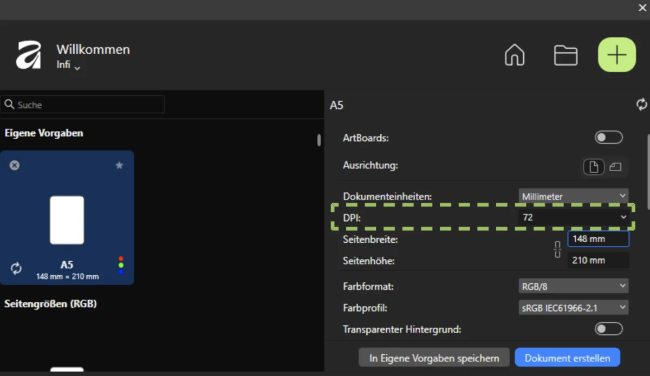The image size is (650, 376).
Task: Enable Transparenter Hintergrund switch
Action: (609, 329)
